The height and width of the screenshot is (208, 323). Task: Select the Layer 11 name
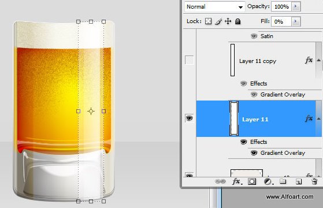tap(255, 120)
